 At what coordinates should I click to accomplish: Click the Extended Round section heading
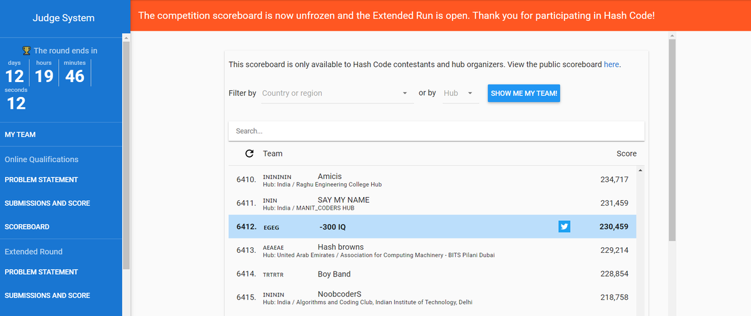point(34,252)
